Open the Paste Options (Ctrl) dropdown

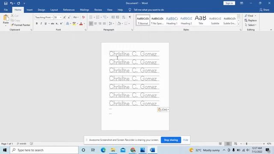pos(163,110)
